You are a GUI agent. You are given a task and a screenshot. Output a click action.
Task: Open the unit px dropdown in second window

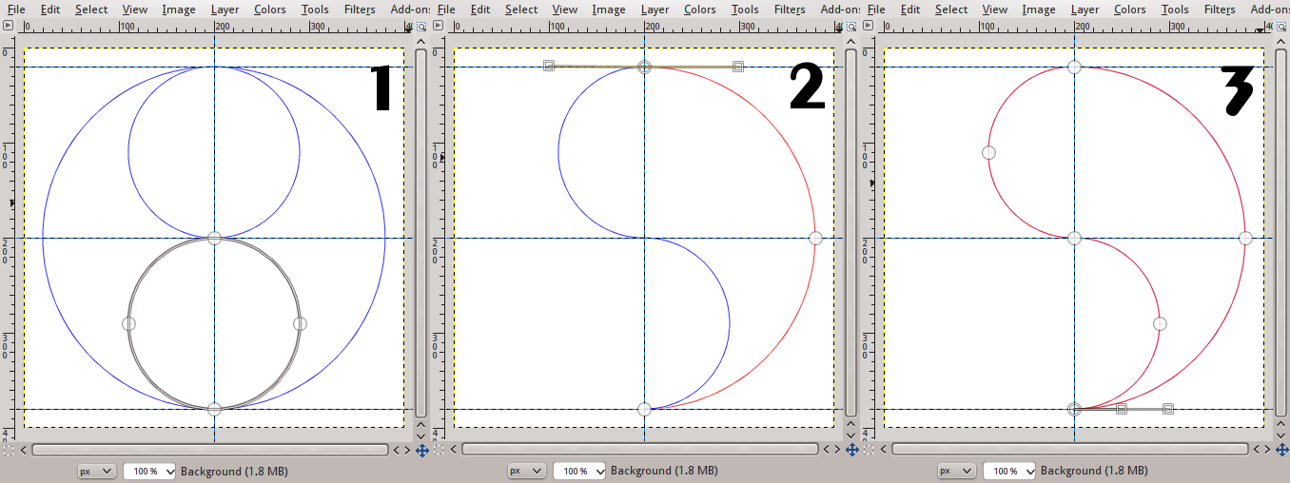point(526,471)
